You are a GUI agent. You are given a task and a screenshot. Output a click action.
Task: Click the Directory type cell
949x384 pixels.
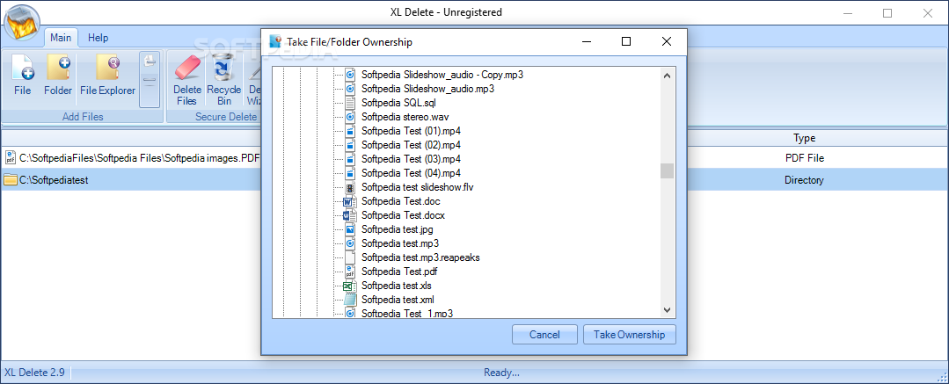click(804, 179)
